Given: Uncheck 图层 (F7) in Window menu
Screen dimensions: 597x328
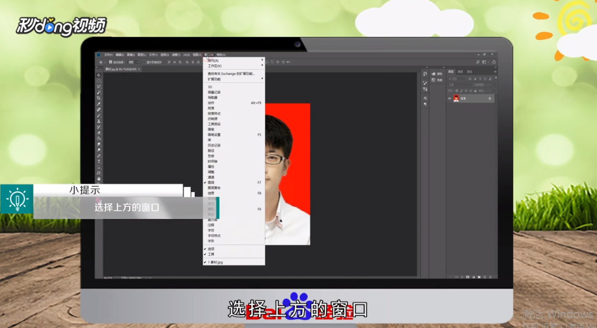Looking at the screenshot, I should [x=234, y=183].
